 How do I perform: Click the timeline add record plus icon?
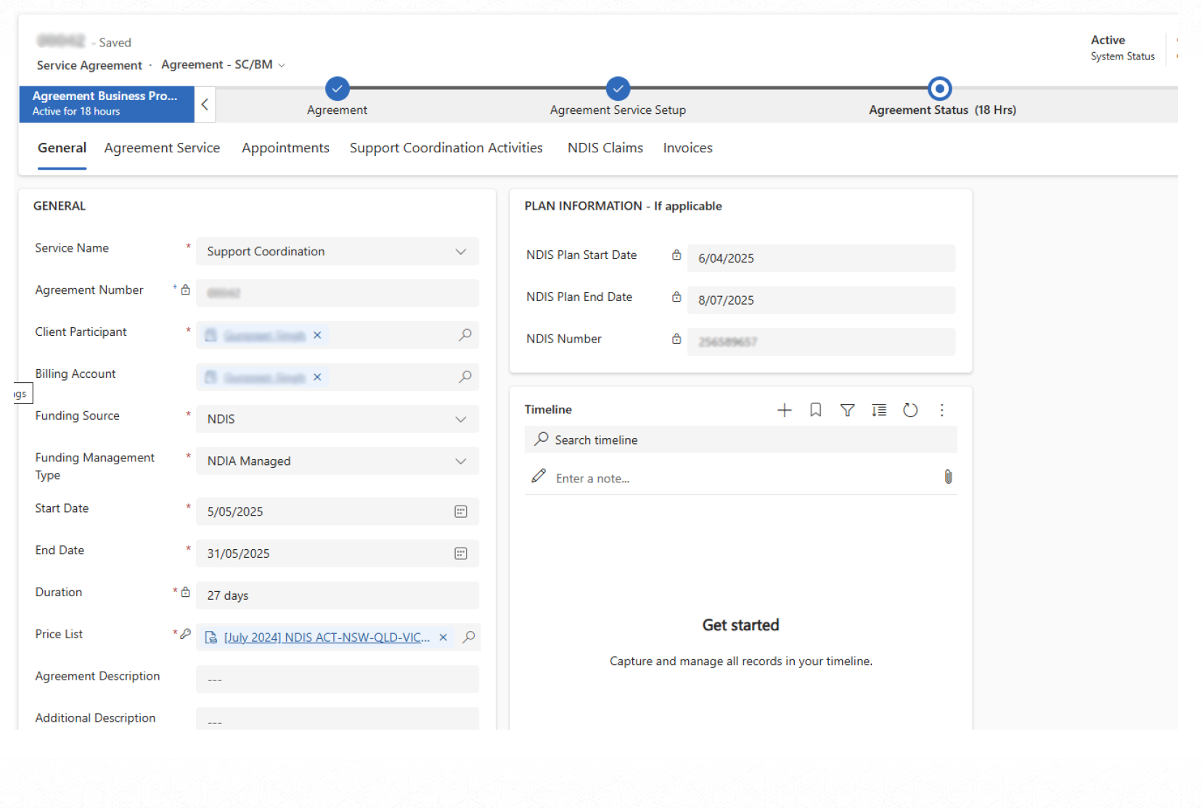pyautogui.click(x=784, y=411)
